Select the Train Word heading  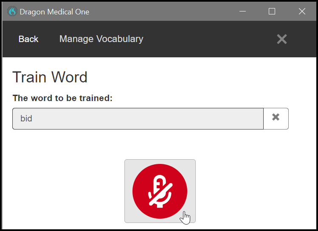tap(50, 77)
